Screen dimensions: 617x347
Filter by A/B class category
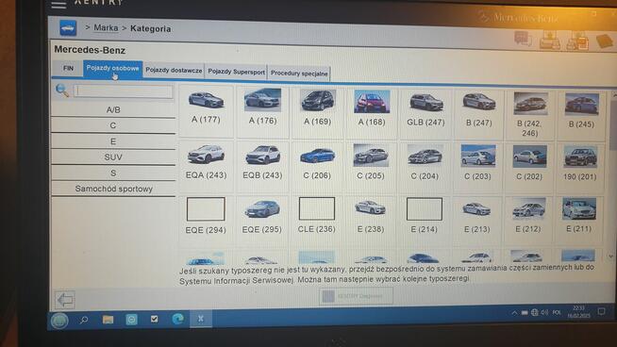coord(113,109)
